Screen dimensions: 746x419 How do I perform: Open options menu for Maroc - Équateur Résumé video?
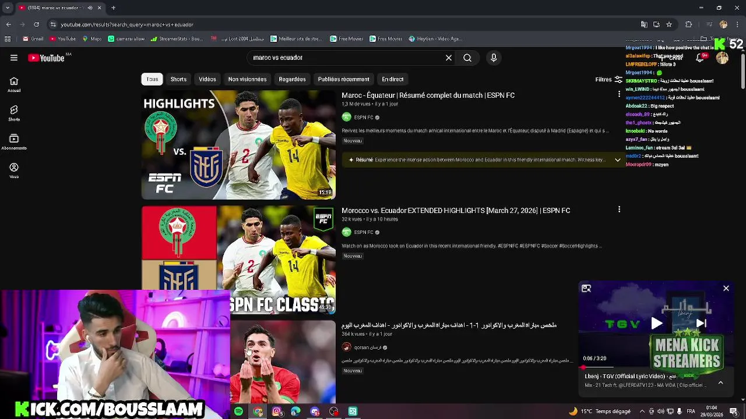click(619, 94)
